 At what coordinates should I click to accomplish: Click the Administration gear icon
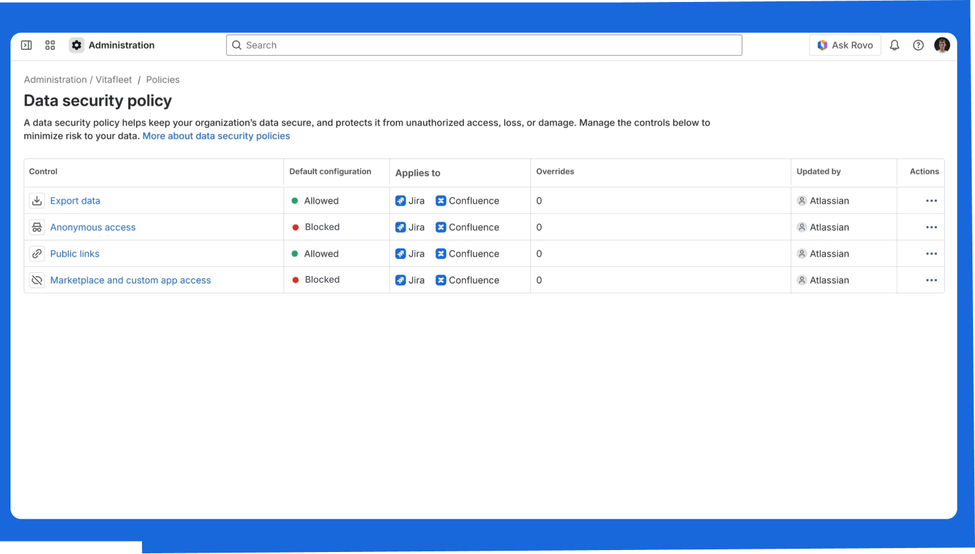(x=77, y=45)
